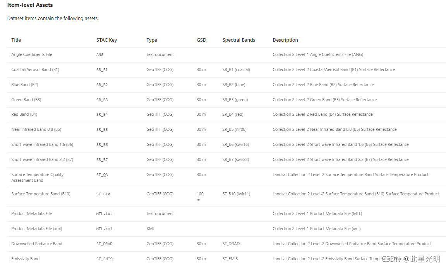Click the STAC Key column header
446x266 pixels.
click(x=106, y=40)
